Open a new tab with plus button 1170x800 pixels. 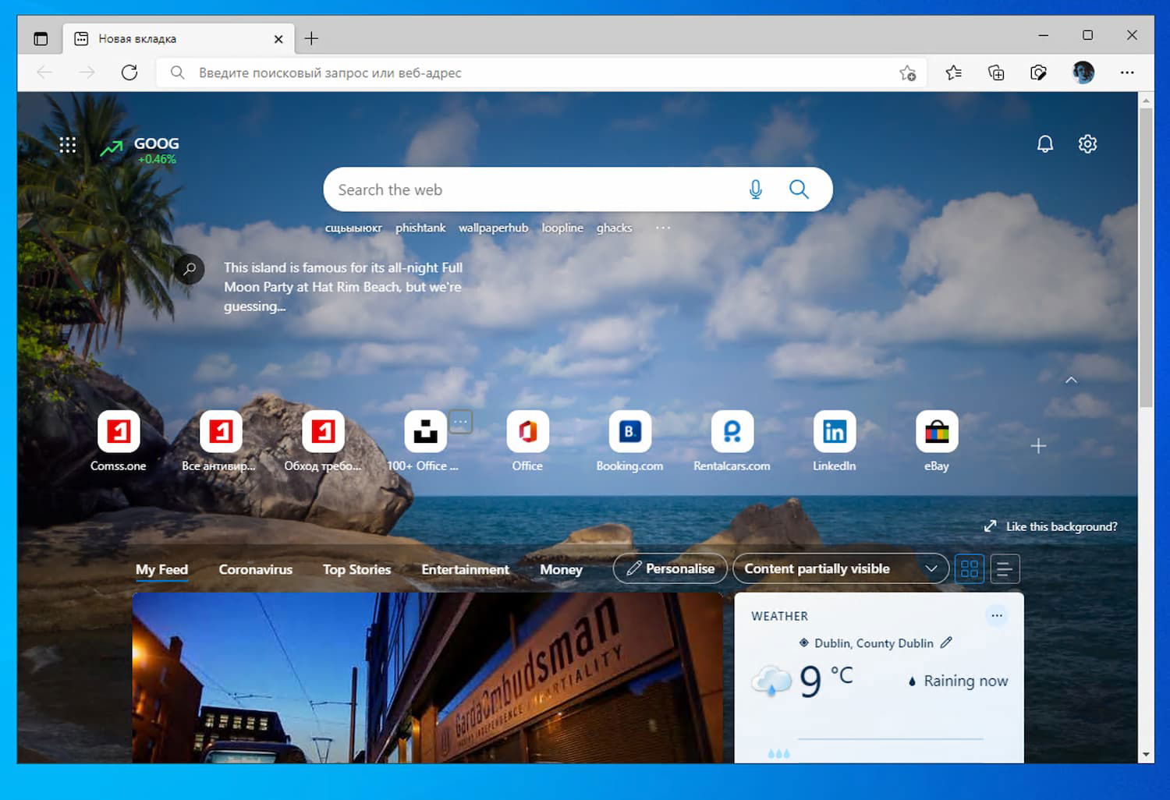pos(311,38)
